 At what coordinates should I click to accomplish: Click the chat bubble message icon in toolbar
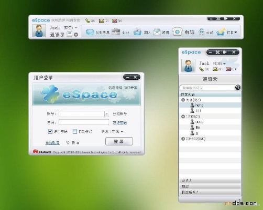(90, 32)
